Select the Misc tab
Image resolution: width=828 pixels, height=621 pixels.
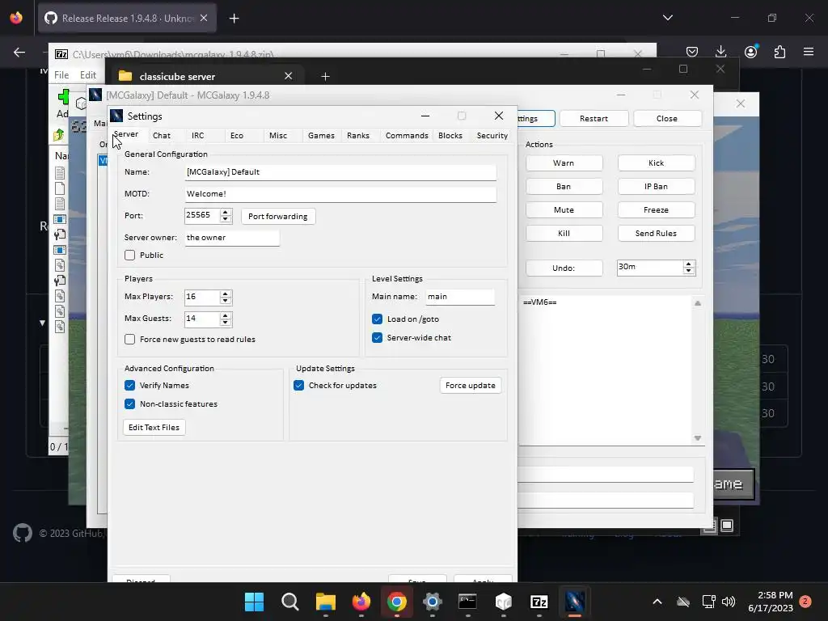click(278, 135)
